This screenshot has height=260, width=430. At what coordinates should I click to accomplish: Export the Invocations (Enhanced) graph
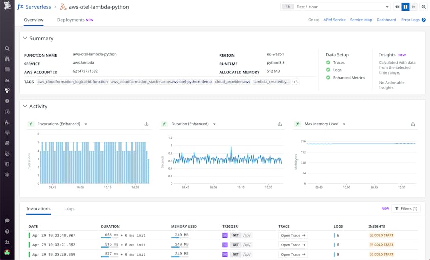(x=146, y=124)
